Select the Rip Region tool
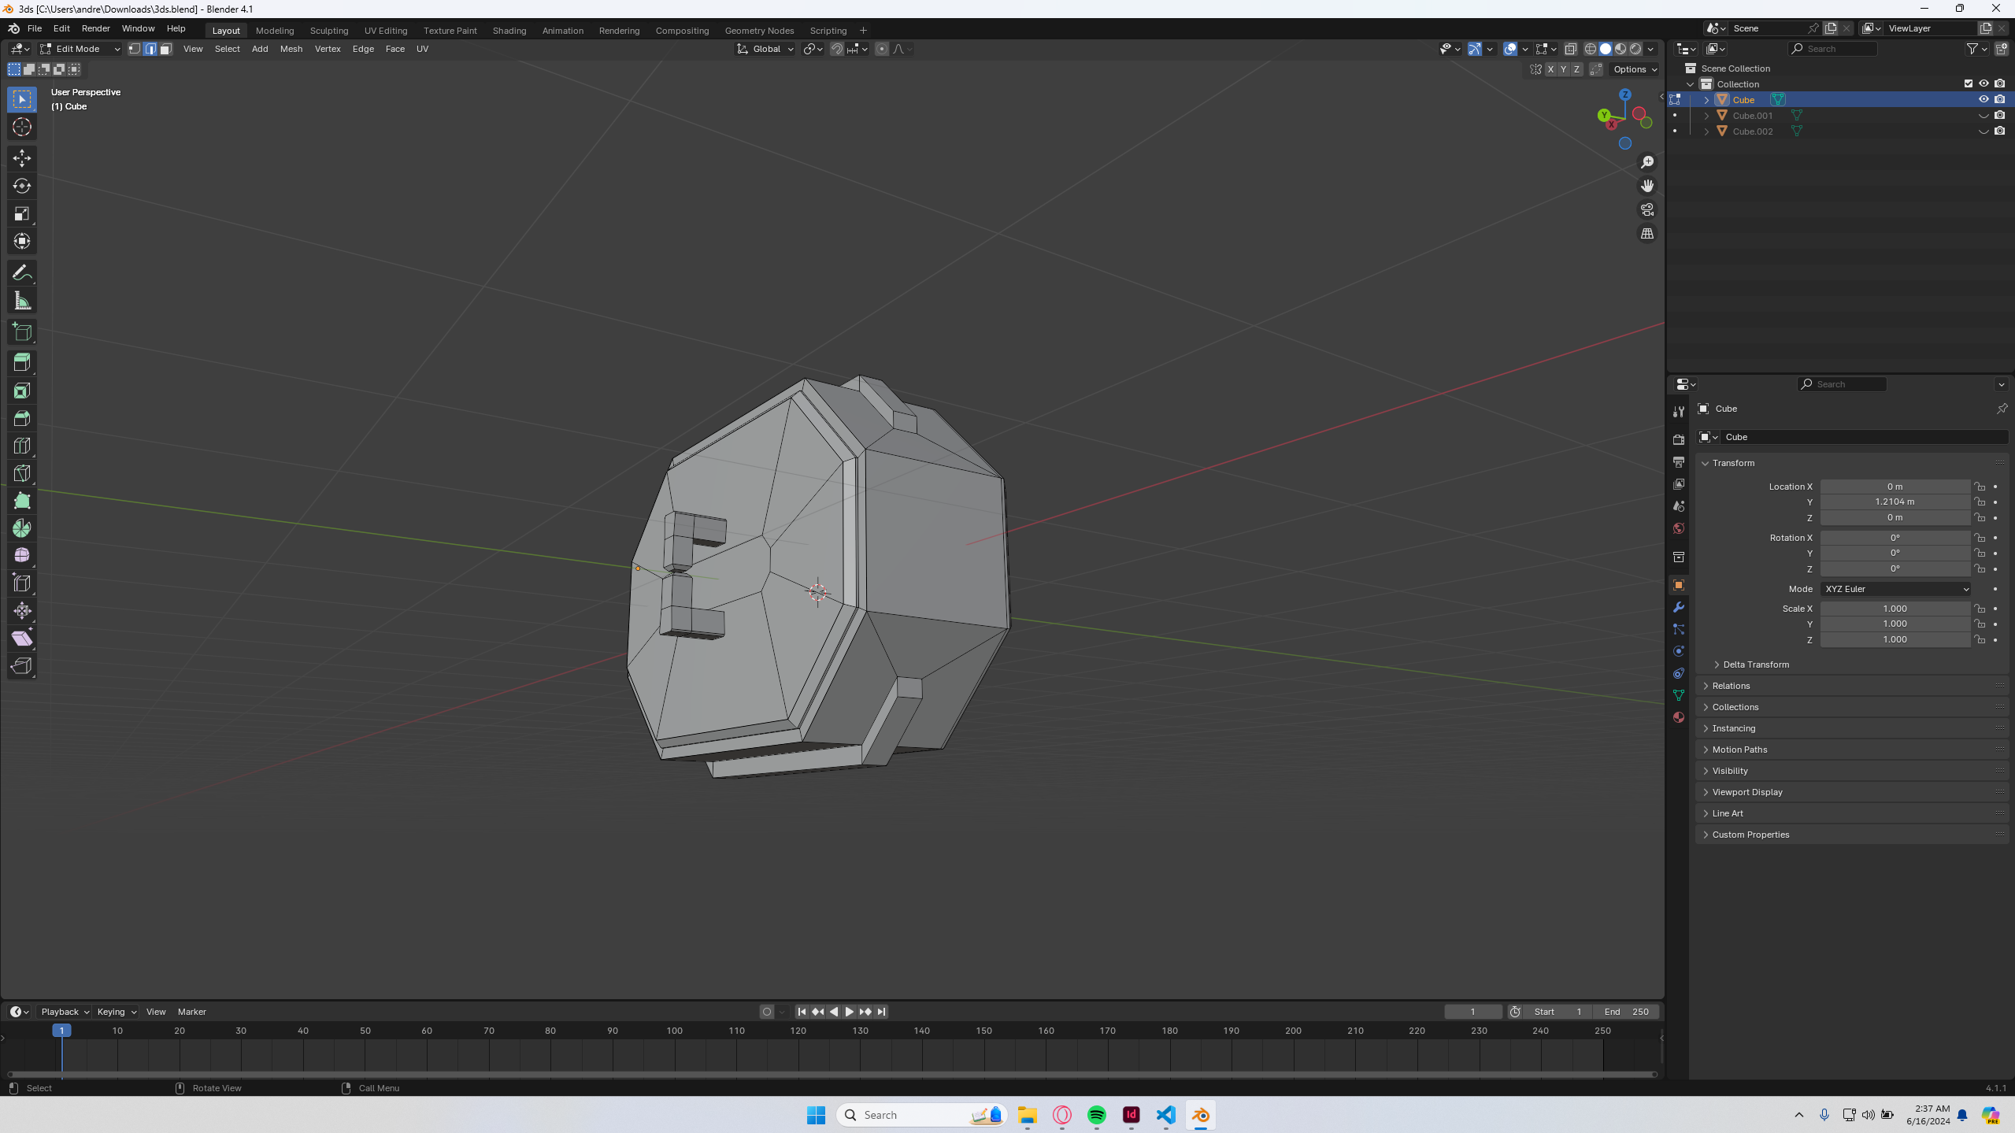This screenshot has height=1133, width=2015. 22,666
